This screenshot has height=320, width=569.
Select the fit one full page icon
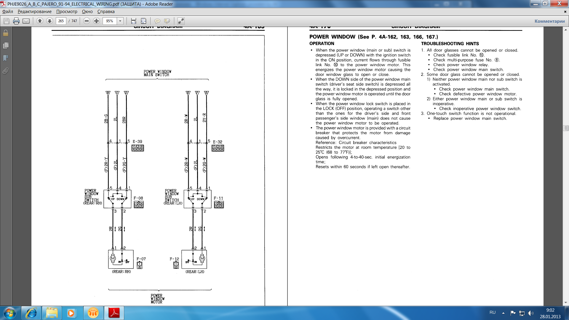(x=143, y=21)
